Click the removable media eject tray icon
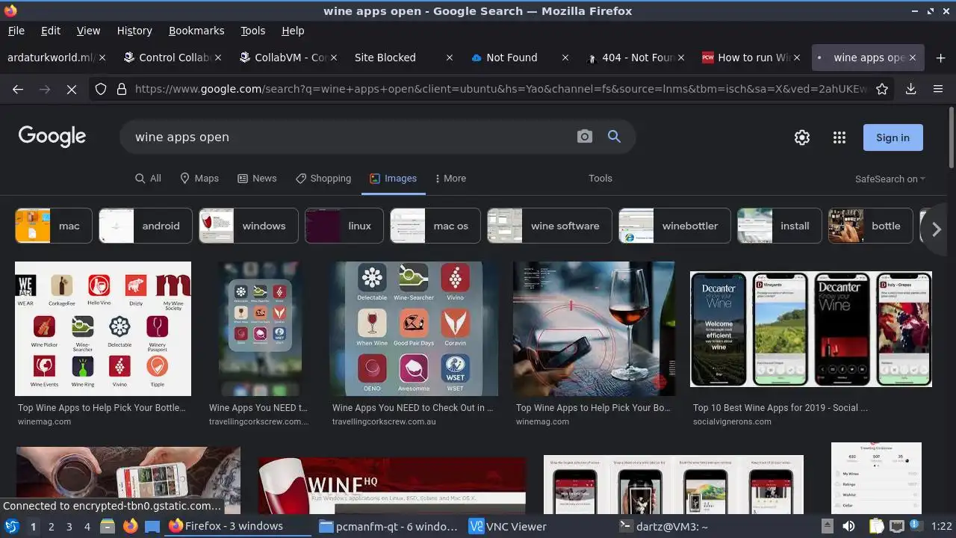Image resolution: width=956 pixels, height=538 pixels. 828,526
